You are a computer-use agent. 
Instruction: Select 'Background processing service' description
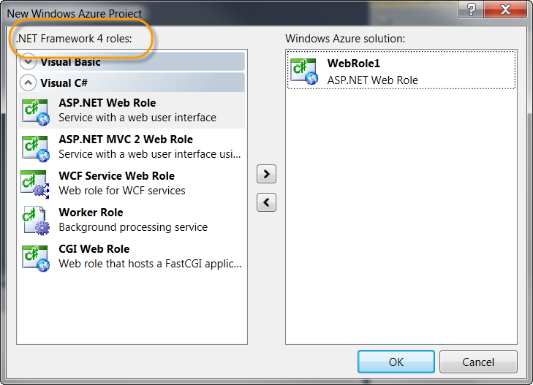[133, 227]
